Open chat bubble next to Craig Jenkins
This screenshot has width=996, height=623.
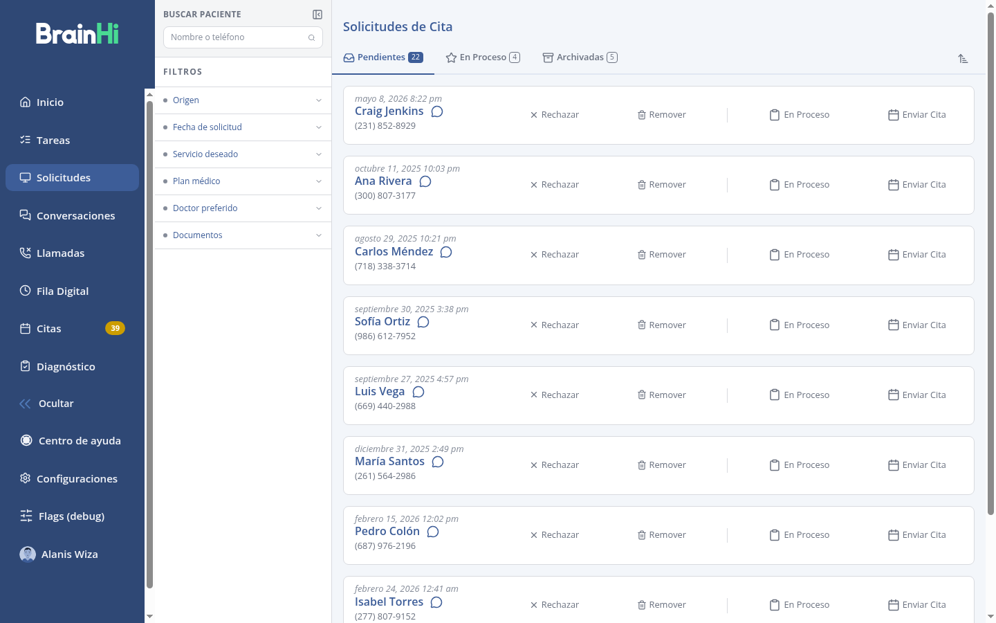pos(437,111)
